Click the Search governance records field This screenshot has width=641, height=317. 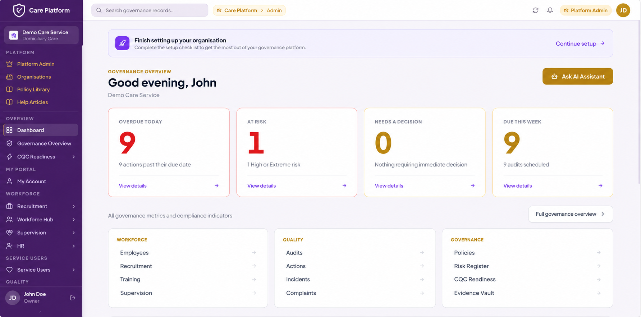pos(150,10)
